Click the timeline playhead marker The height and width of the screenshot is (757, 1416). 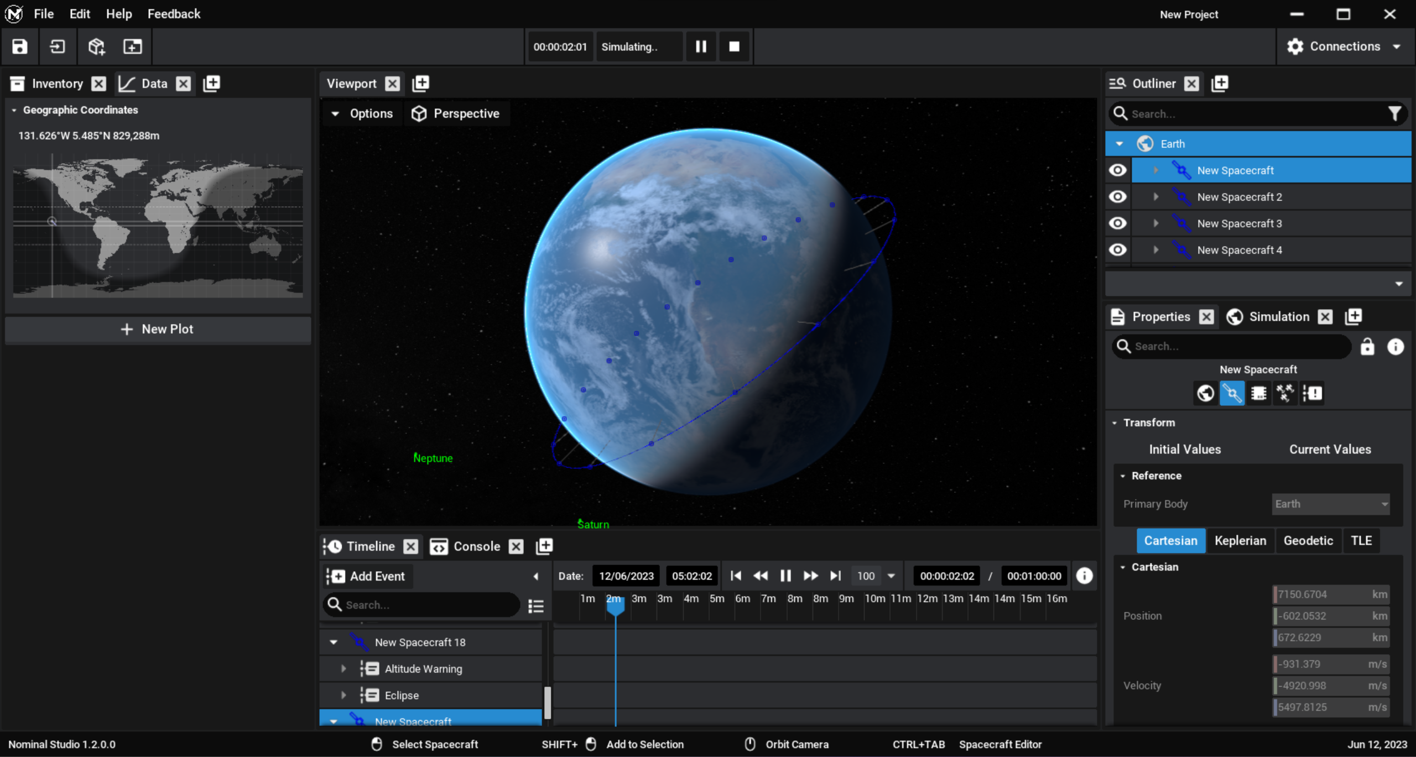pyautogui.click(x=616, y=607)
